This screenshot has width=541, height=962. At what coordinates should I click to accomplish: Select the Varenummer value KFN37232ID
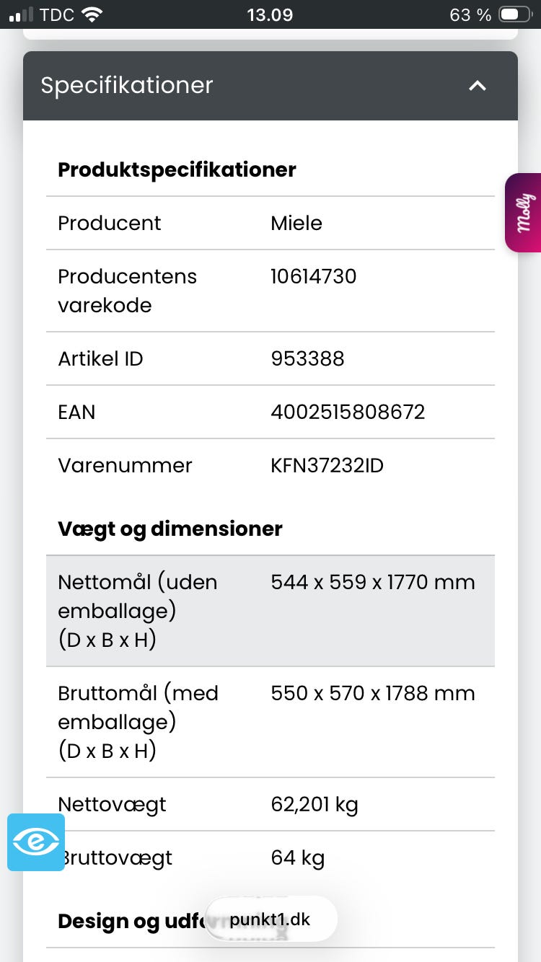pos(327,465)
